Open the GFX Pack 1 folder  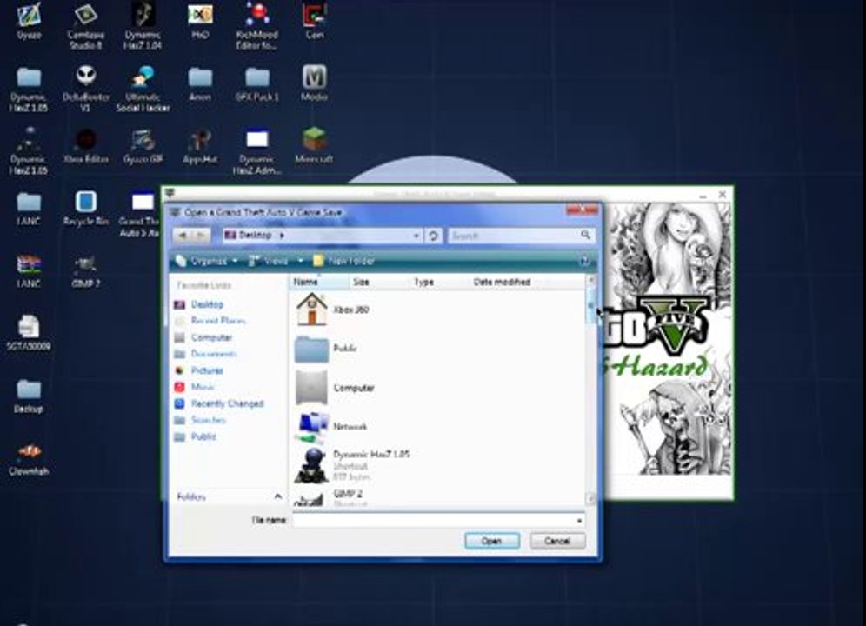click(257, 84)
